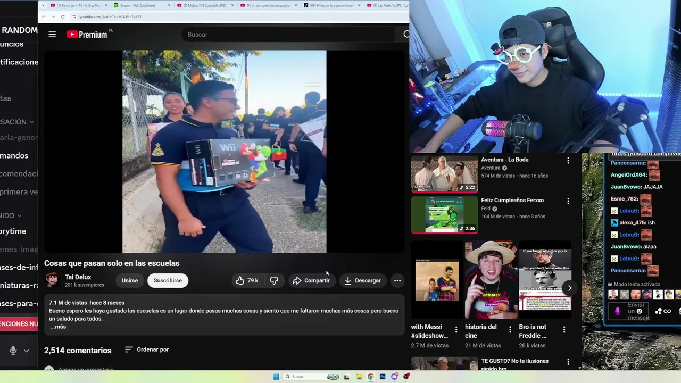Click the Suscribirse button

coord(168,280)
